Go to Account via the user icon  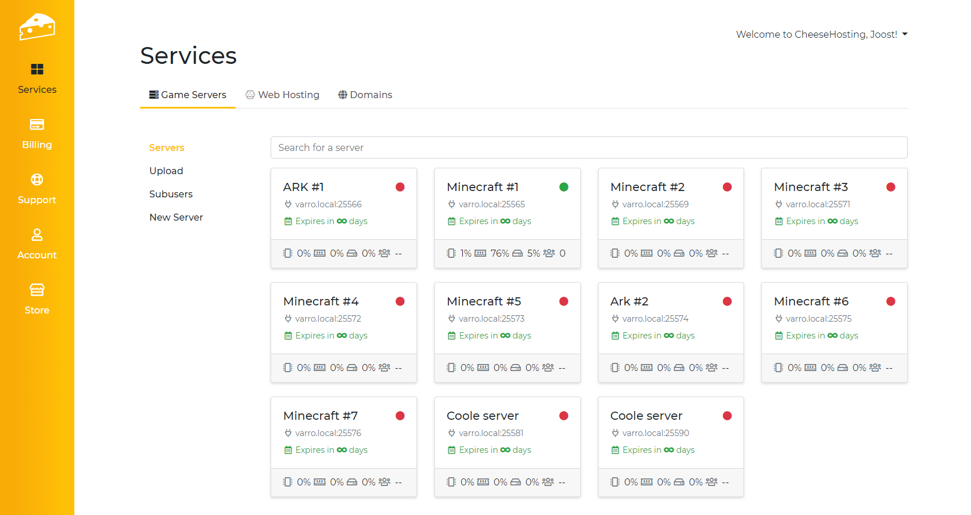pos(37,235)
